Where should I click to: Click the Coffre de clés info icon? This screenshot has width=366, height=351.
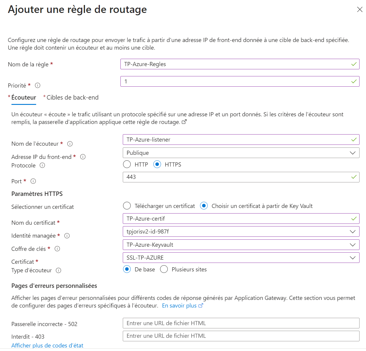tap(57, 249)
